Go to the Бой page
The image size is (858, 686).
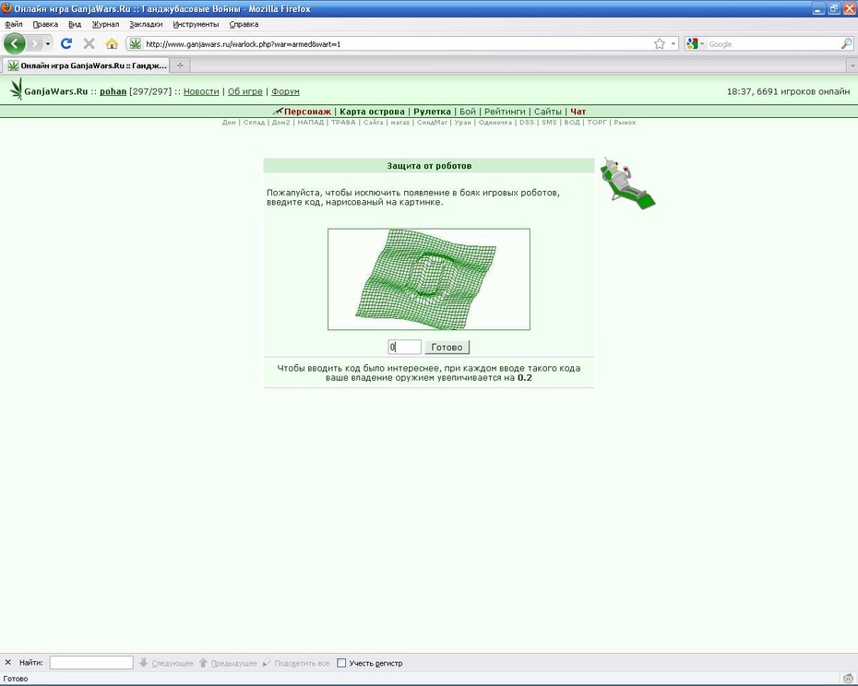(468, 112)
